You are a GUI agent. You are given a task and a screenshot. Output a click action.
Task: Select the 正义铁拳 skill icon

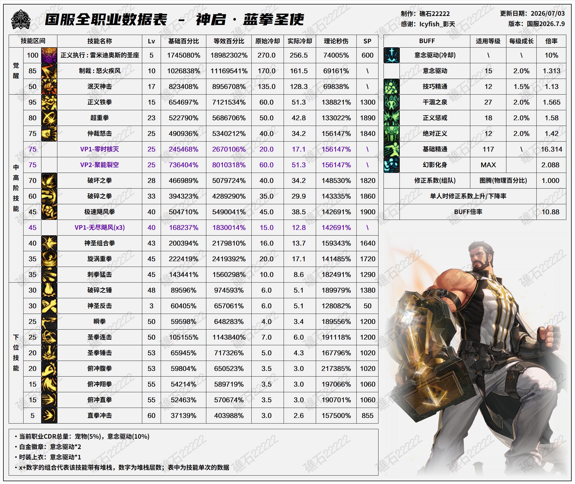coord(49,102)
